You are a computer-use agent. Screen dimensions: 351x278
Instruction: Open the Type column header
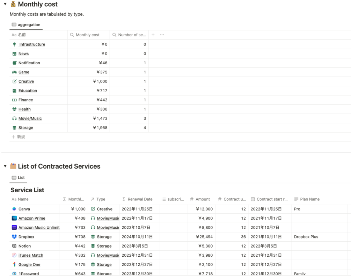click(x=104, y=199)
